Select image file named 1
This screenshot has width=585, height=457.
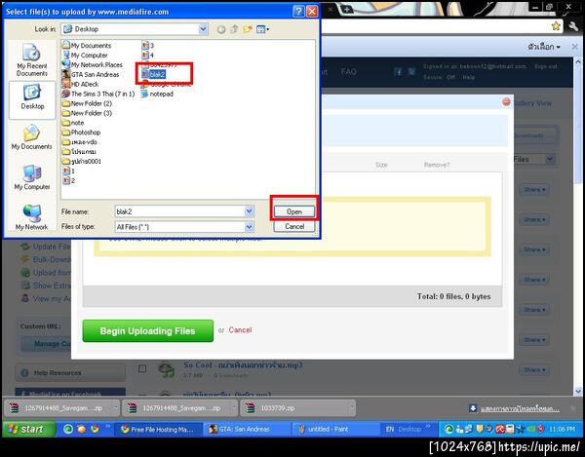[x=69, y=171]
